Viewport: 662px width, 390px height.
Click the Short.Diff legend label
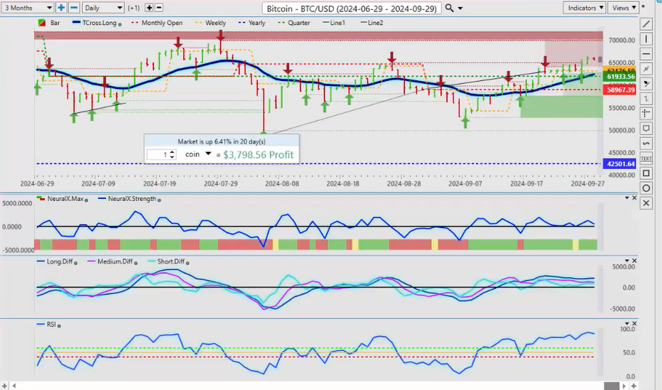(x=171, y=261)
